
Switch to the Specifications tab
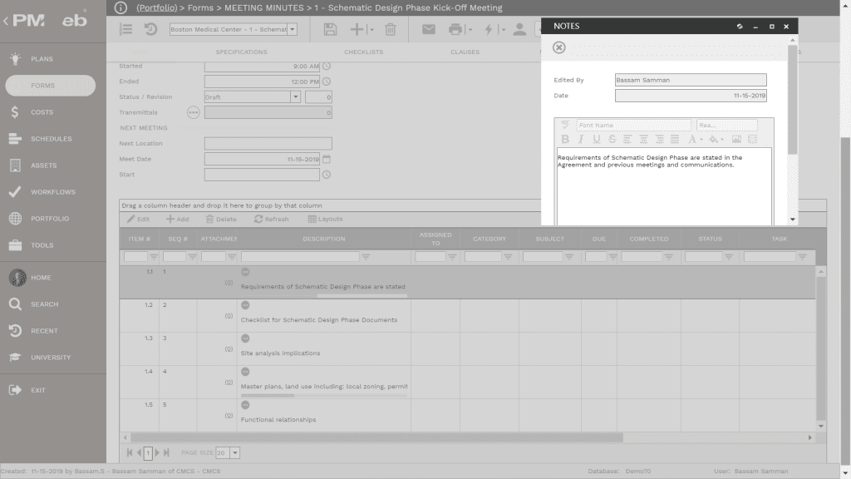point(242,52)
